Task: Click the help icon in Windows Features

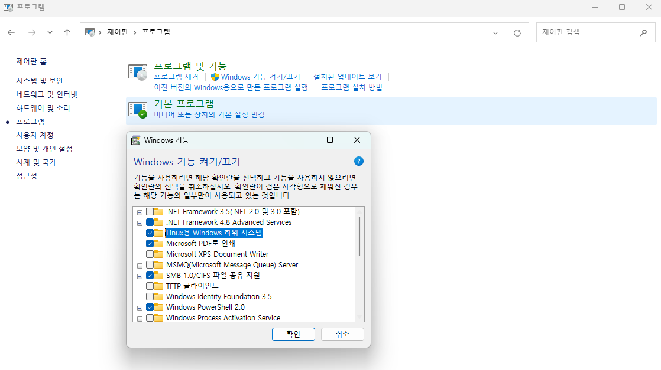Action: 359,161
